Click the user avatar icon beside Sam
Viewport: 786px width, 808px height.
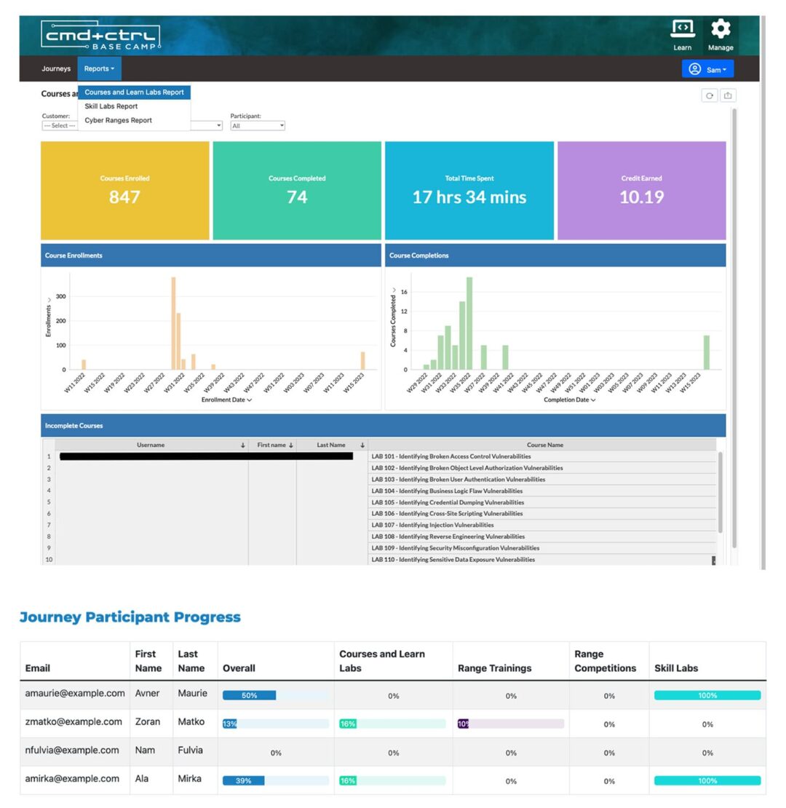point(696,69)
